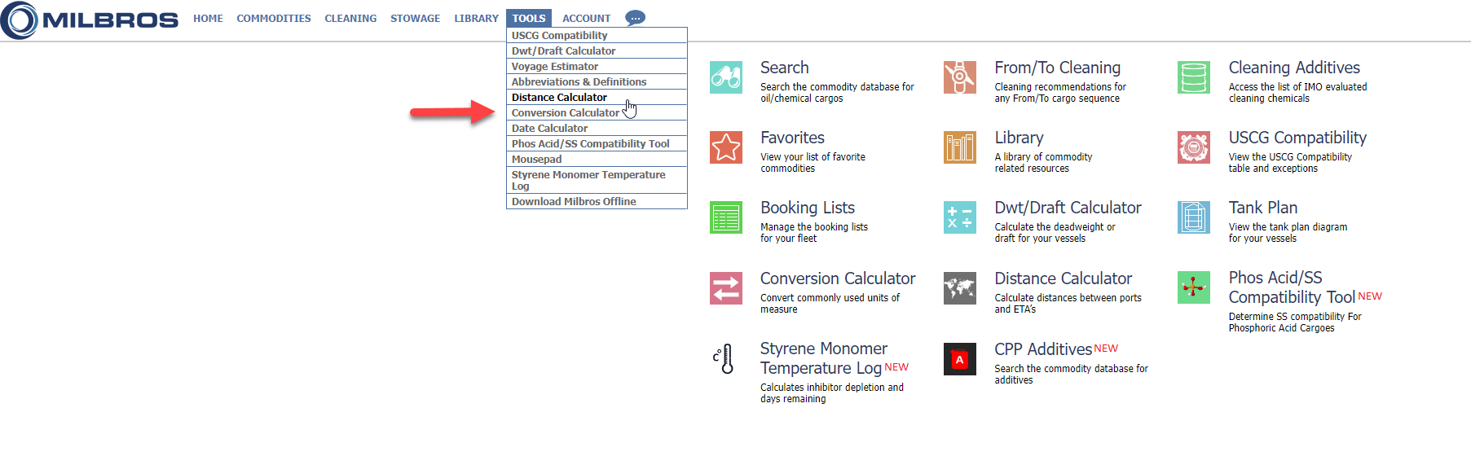
Task: Open the Tank Plan diagram icon
Action: click(x=1193, y=217)
